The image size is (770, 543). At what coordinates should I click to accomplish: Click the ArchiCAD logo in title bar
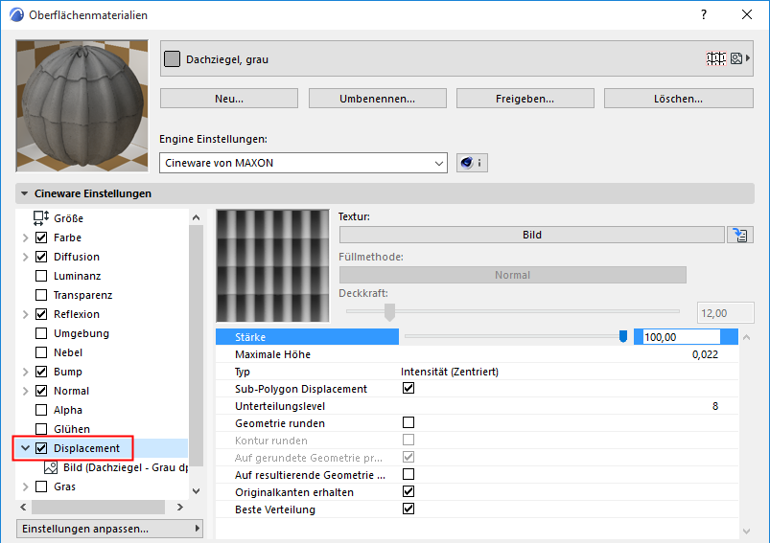pos(16,14)
